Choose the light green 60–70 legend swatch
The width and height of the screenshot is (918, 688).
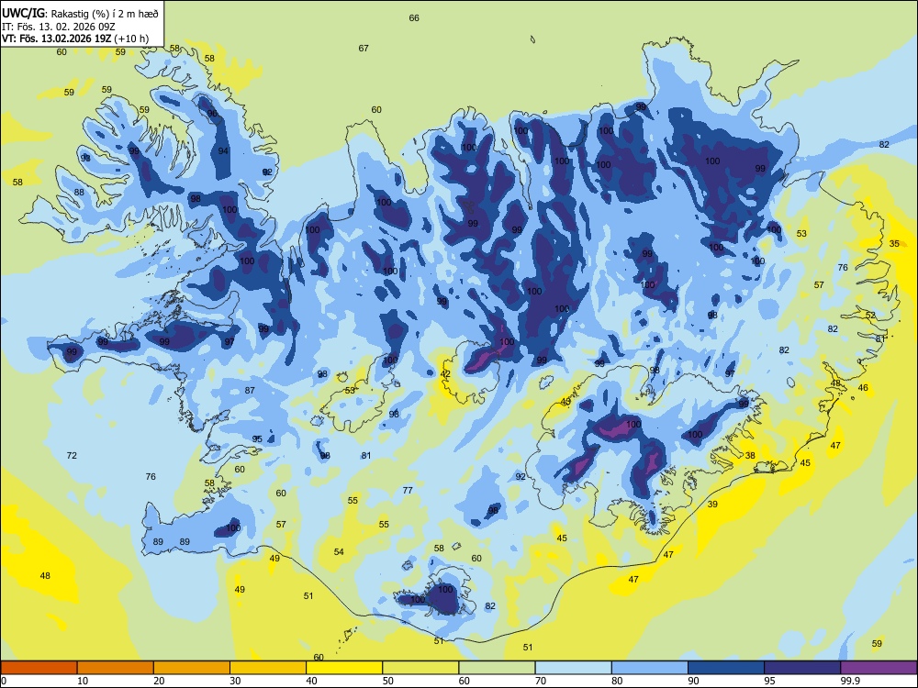497,668
